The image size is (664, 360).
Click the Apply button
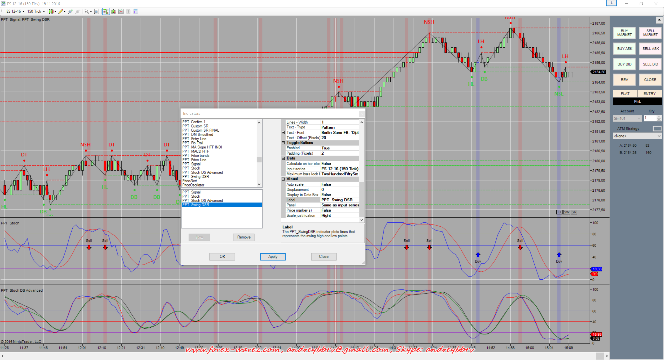273,256
